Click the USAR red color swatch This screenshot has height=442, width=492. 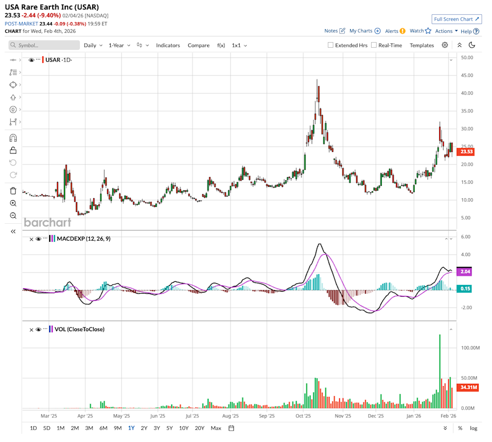tap(43, 60)
